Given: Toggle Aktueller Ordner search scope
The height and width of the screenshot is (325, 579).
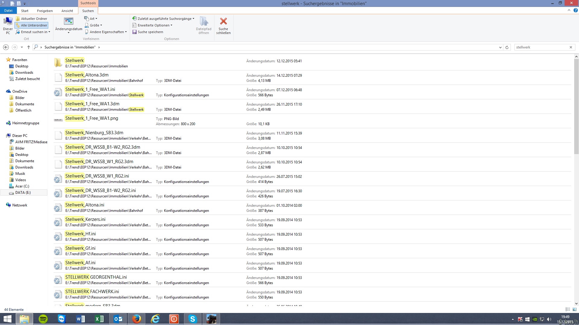Looking at the screenshot, I should tap(32, 19).
